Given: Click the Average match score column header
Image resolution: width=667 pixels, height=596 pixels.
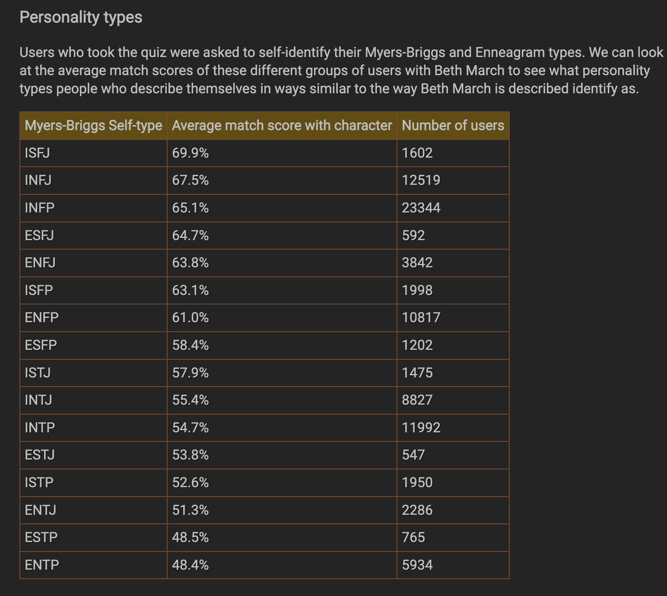Looking at the screenshot, I should click(282, 126).
